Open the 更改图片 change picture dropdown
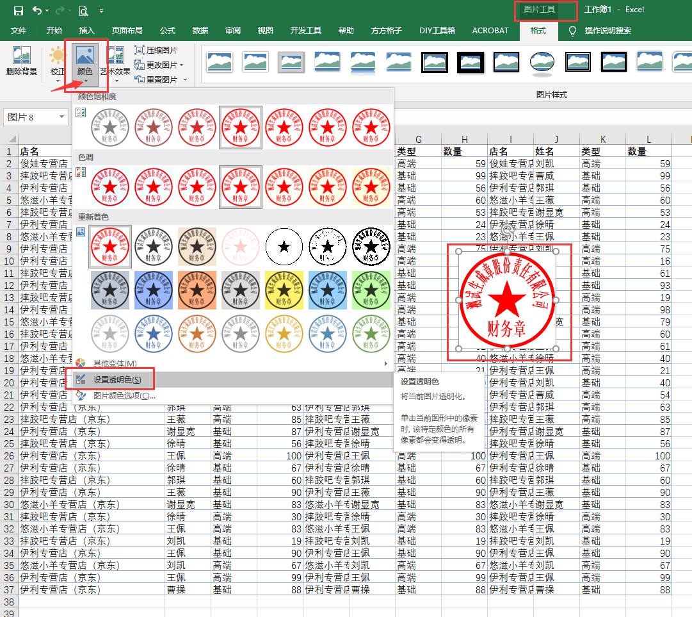The height and width of the screenshot is (617, 692). click(x=159, y=65)
